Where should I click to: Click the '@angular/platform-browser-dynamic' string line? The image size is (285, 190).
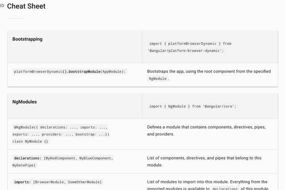coord(186,51)
